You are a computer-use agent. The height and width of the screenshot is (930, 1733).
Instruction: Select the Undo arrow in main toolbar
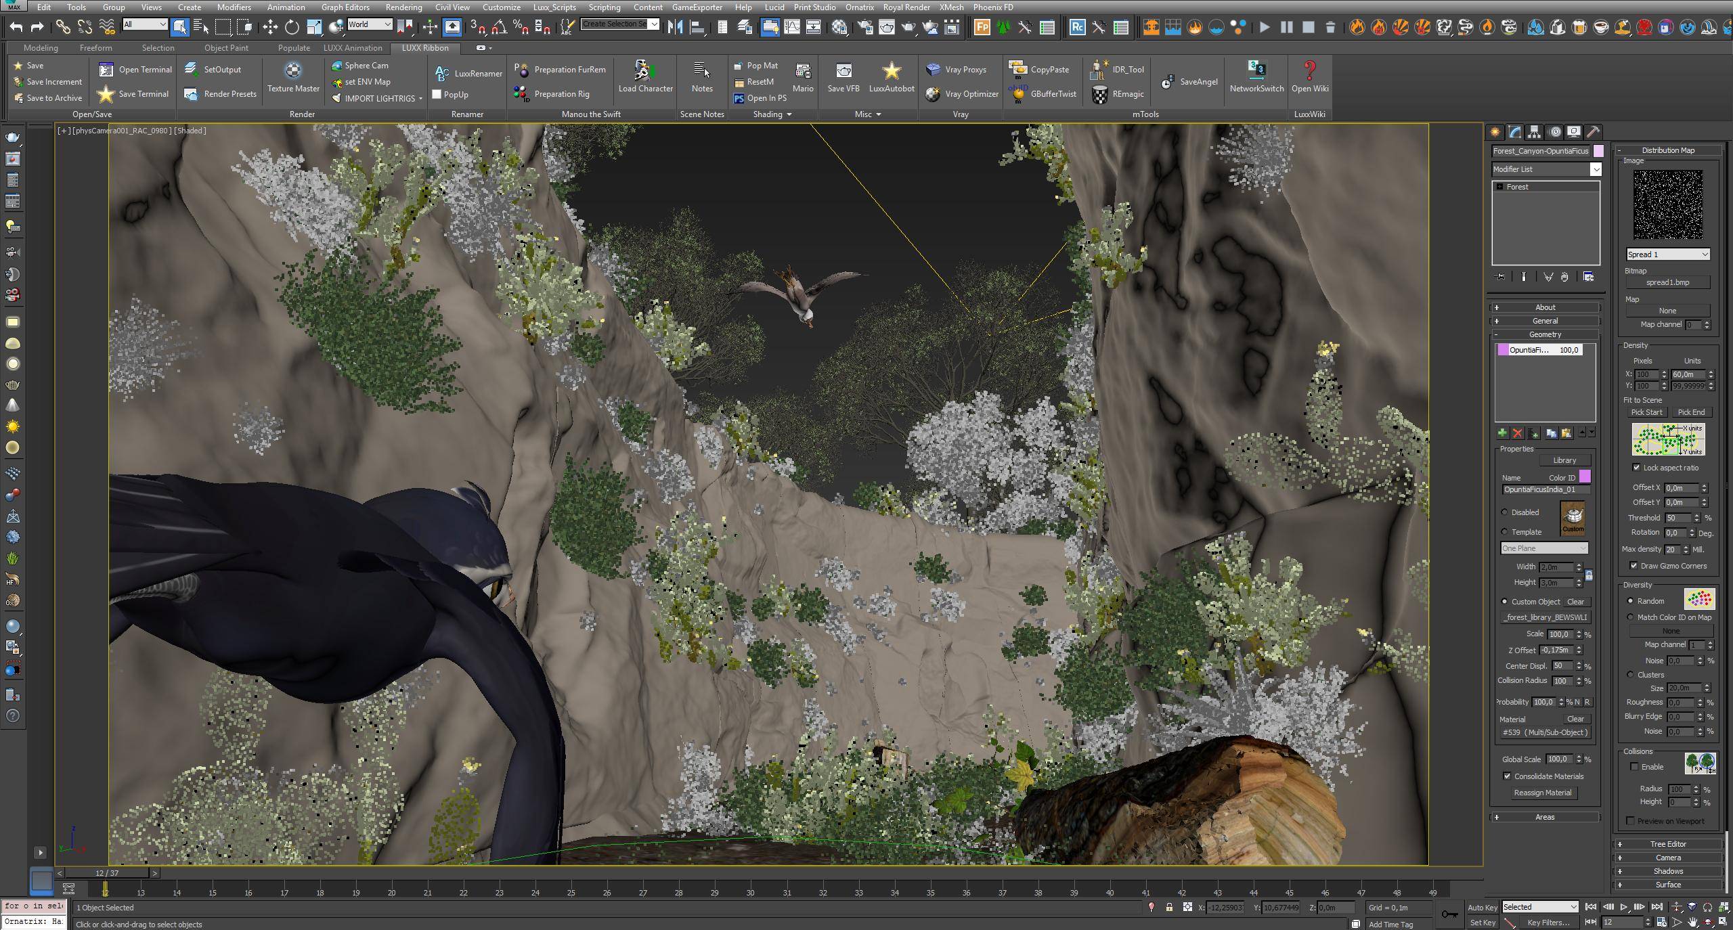[x=16, y=27]
